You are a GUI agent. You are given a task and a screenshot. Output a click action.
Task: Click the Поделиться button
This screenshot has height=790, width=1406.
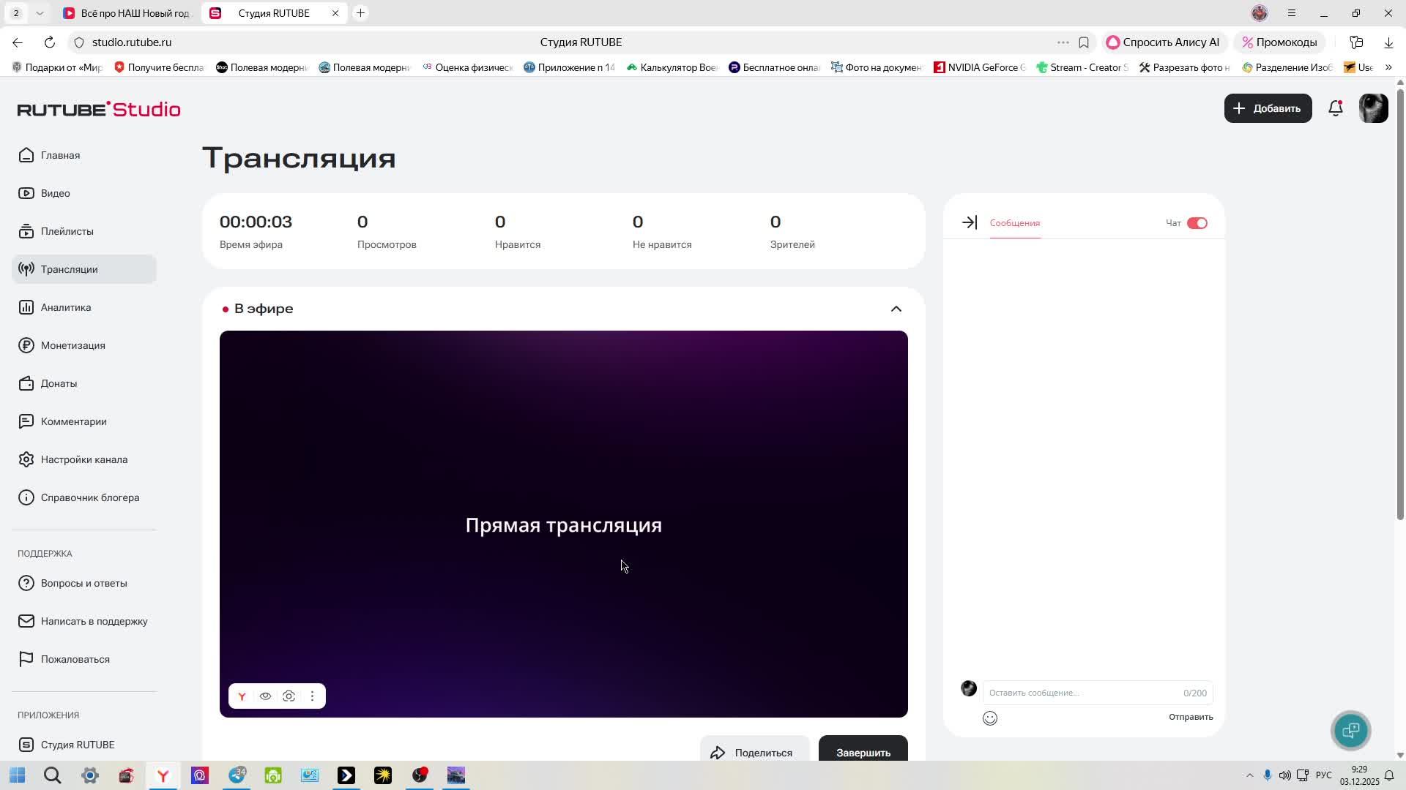click(x=754, y=752)
